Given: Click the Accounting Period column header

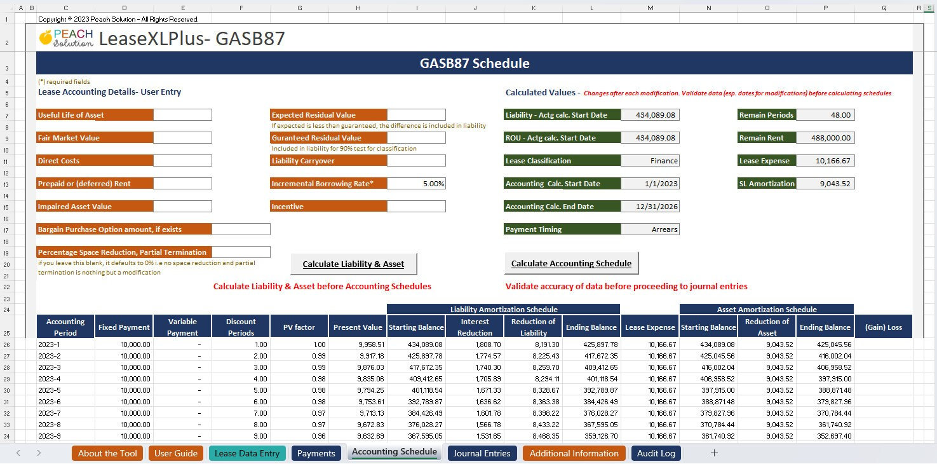Looking at the screenshot, I should point(65,327).
